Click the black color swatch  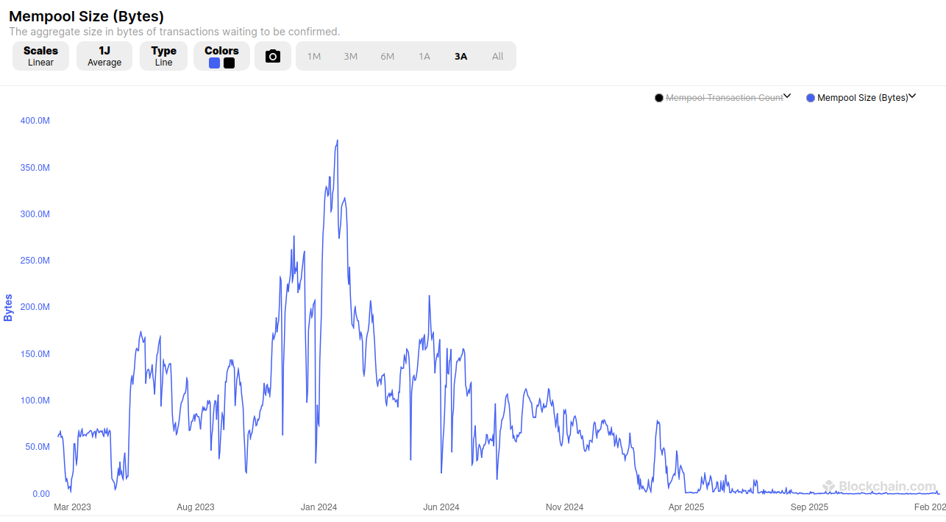click(x=229, y=63)
